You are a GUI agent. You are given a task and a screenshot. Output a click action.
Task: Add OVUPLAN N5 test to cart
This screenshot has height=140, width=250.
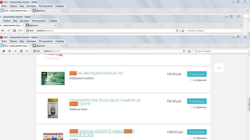(197, 74)
